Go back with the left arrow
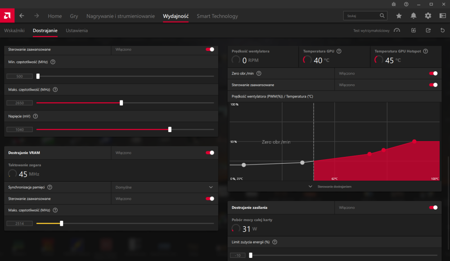Viewport: 450px width, 261px height. [x=22, y=16]
